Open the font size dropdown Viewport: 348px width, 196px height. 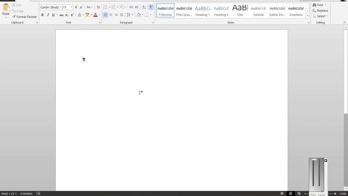pos(71,7)
